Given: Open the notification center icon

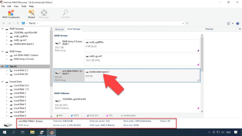Looking at the screenshot, I should click(236, 132).
